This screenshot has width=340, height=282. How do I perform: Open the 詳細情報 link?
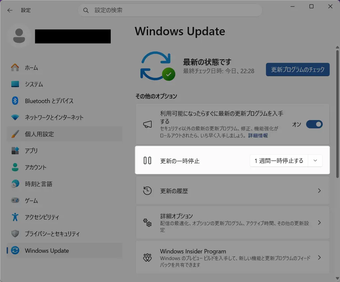click(x=258, y=135)
